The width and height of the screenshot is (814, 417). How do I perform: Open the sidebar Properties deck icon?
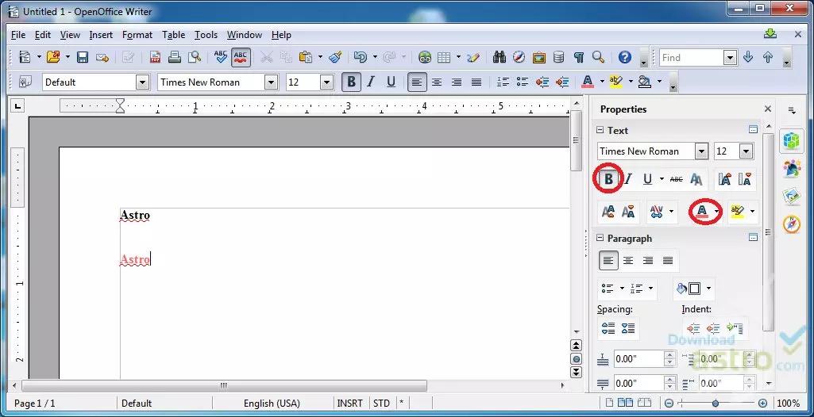coord(792,141)
